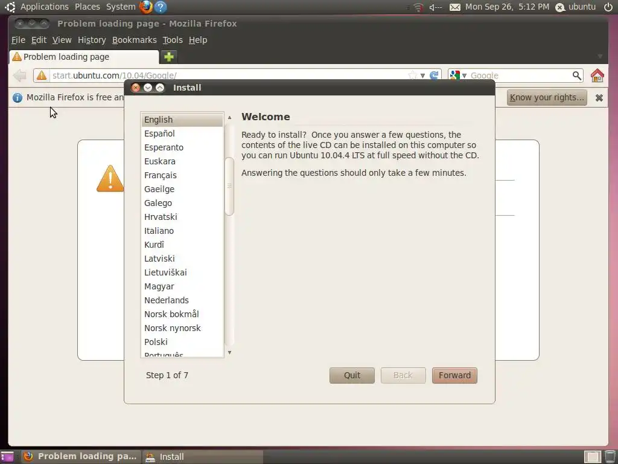This screenshot has width=618, height=464.
Task: Open the volume indicator in top panel
Action: pyautogui.click(x=436, y=7)
